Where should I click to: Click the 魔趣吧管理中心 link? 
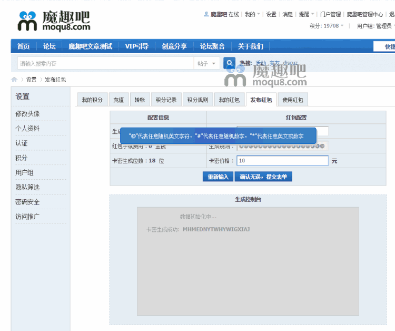pos(365,14)
